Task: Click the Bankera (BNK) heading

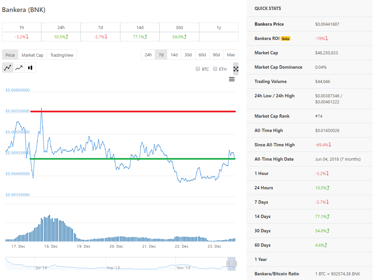Action: pyautogui.click(x=24, y=10)
